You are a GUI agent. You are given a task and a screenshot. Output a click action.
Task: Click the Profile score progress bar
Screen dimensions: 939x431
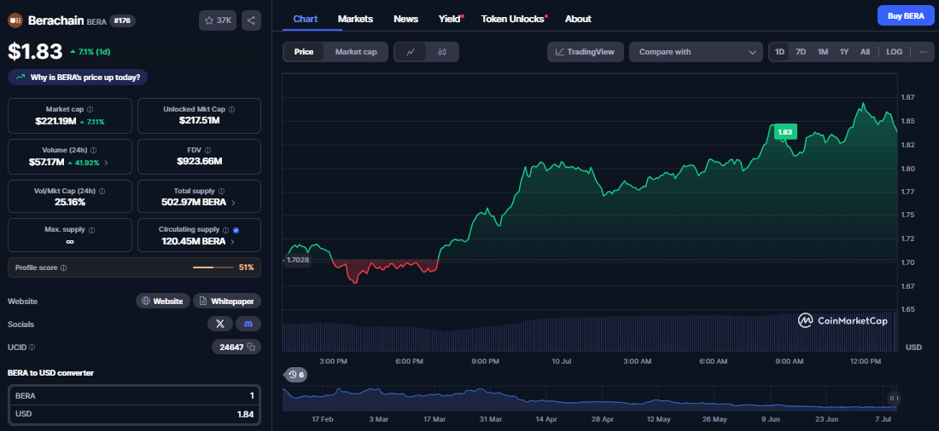tap(213, 267)
